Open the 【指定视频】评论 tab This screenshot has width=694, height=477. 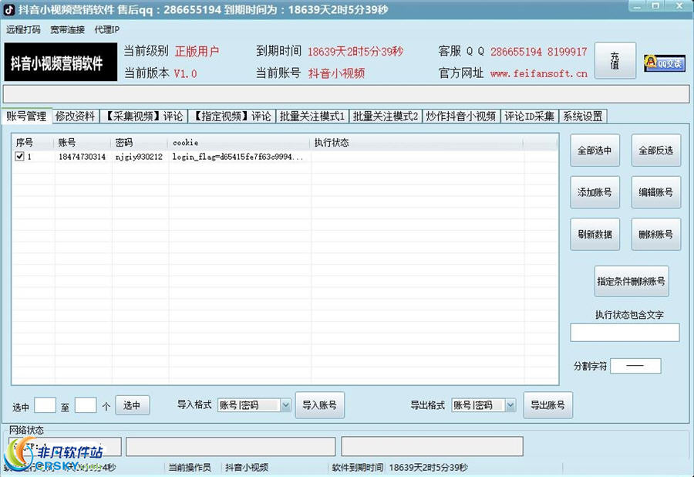click(232, 117)
